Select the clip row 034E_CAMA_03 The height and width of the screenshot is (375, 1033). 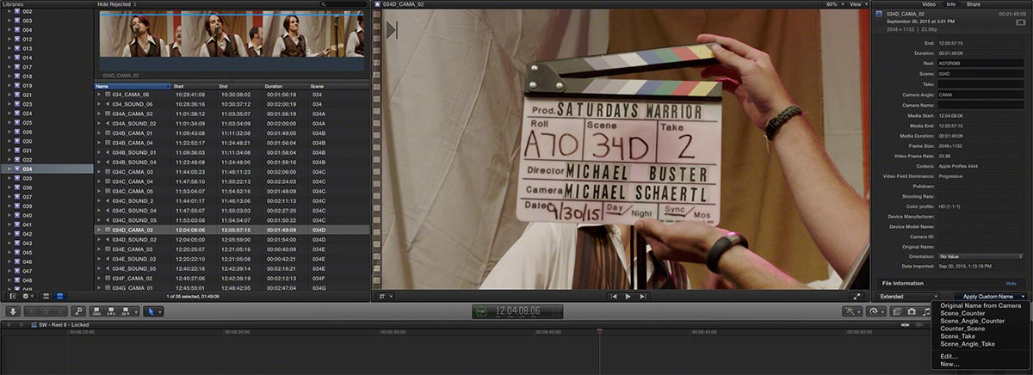232,249
